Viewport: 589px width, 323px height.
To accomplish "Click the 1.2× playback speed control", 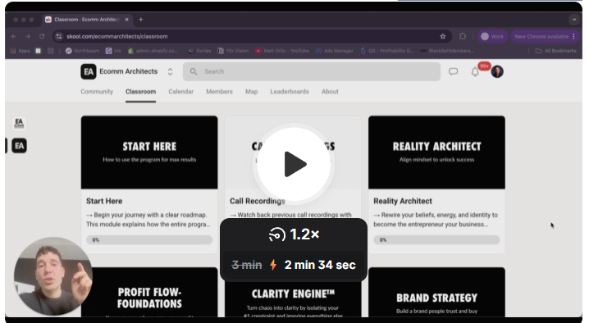I will point(294,234).
